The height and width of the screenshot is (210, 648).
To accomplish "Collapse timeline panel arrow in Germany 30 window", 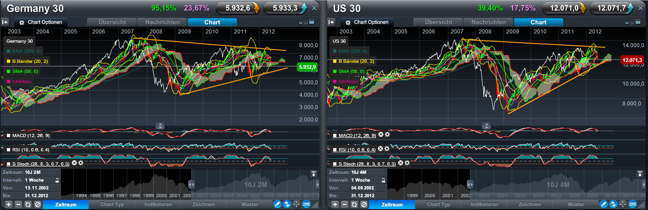I will (x=313, y=174).
